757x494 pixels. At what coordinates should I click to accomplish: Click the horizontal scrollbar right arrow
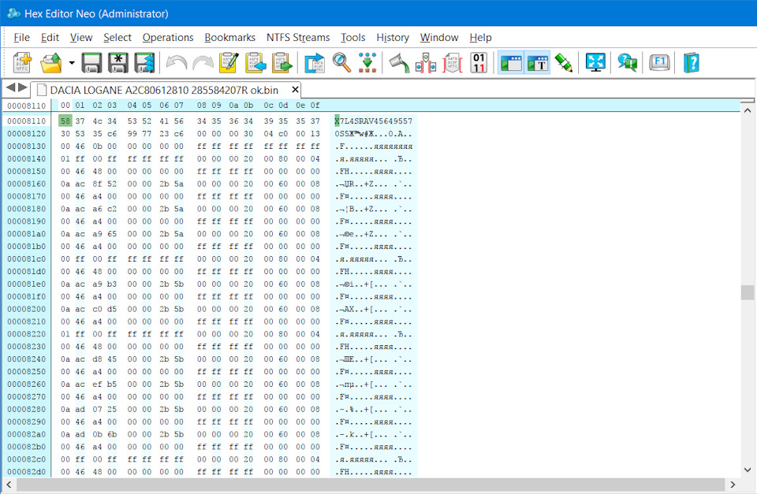point(733,485)
